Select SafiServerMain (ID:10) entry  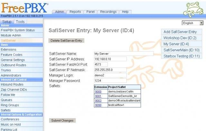tap(182, 50)
